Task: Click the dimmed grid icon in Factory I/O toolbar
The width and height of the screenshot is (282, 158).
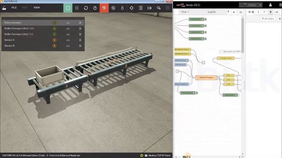Action: pos(167,8)
